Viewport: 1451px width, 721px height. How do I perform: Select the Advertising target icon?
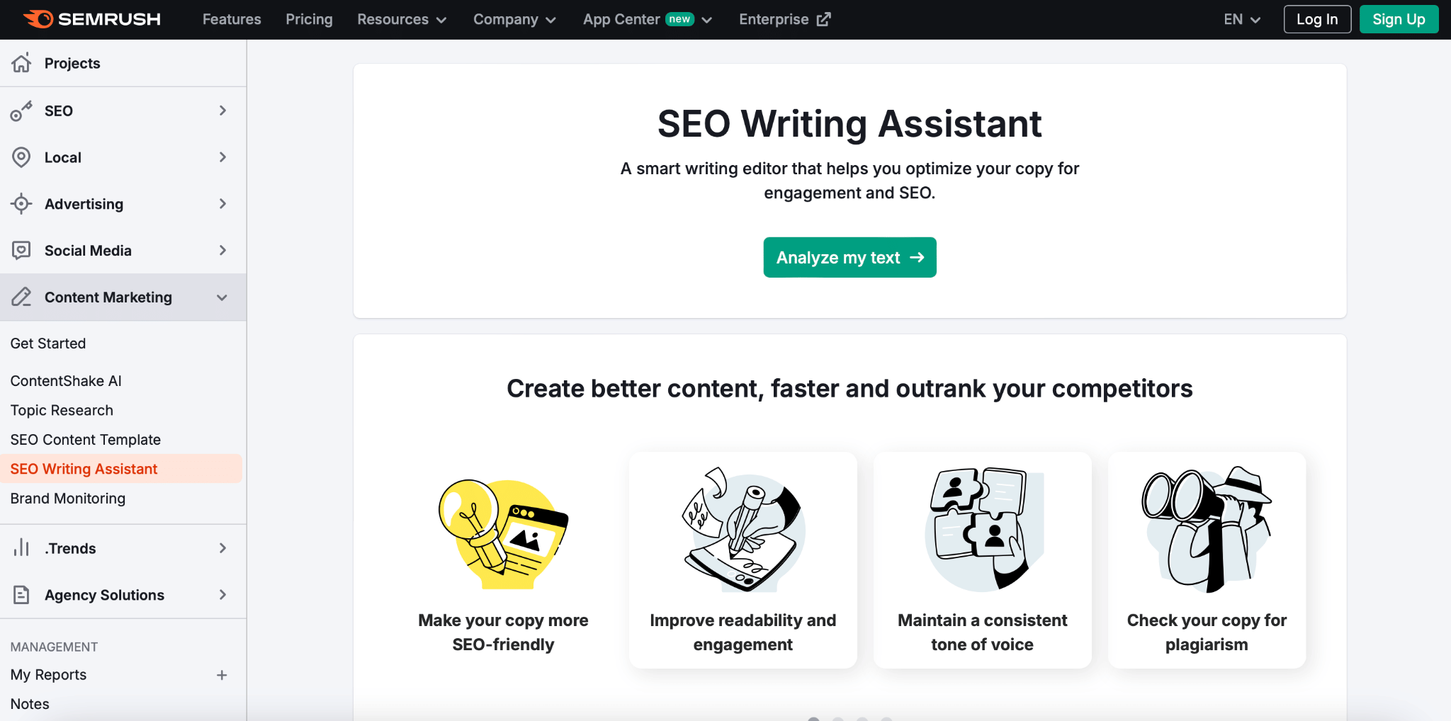pos(22,204)
